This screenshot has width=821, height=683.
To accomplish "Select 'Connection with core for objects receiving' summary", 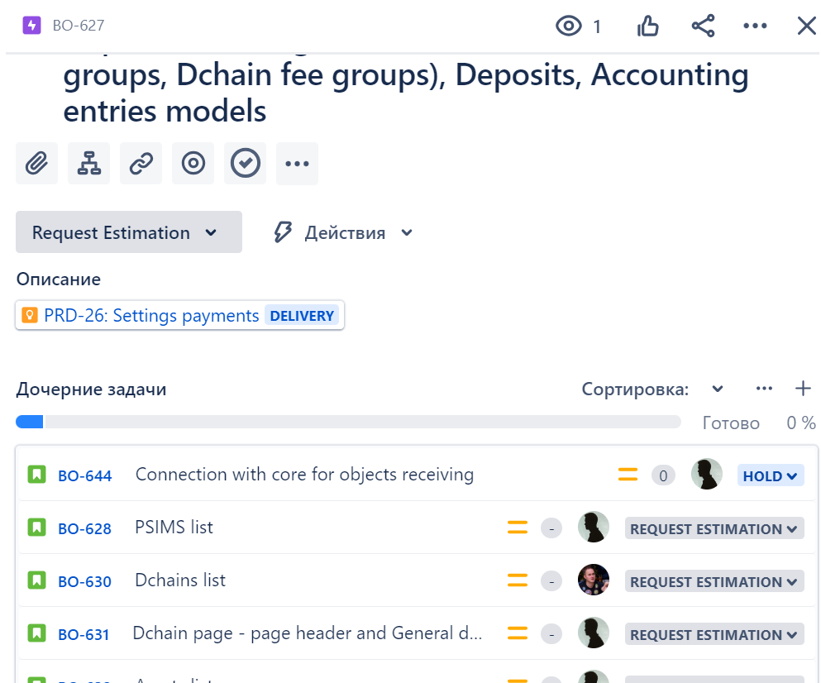I will 305,475.
